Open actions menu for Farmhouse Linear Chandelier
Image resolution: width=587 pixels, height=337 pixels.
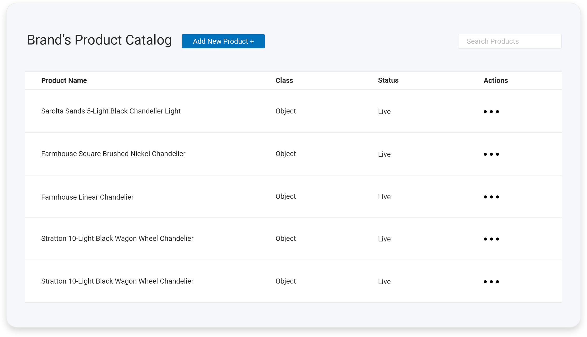point(491,197)
